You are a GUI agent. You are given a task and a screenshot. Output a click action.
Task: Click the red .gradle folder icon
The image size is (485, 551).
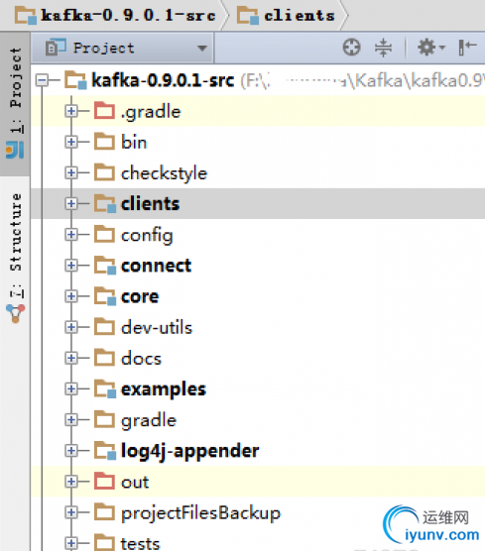104,111
